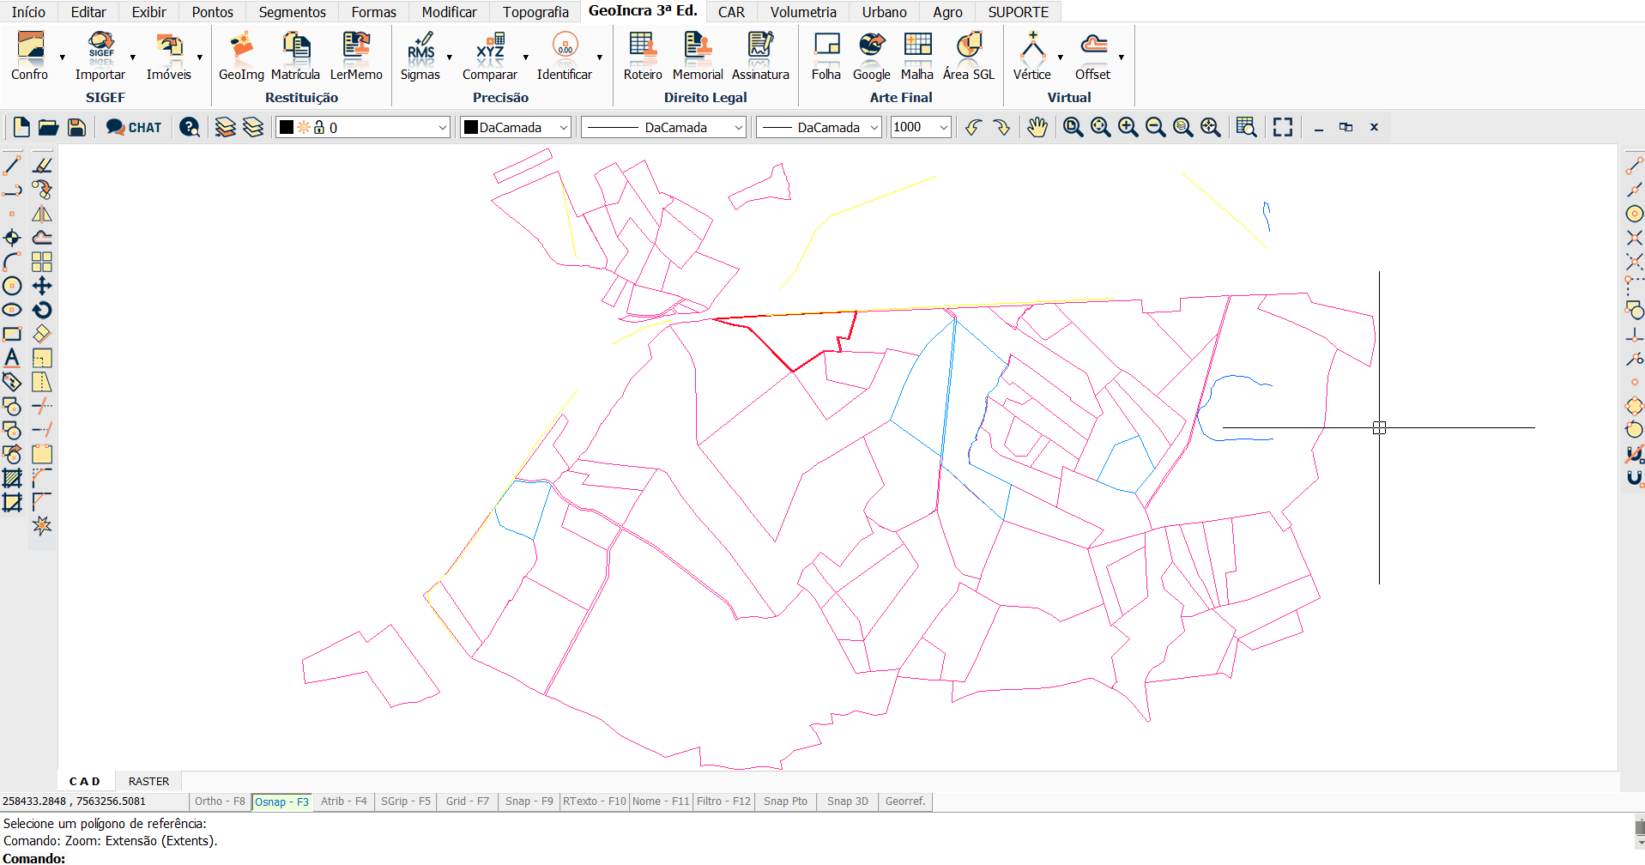Select the Pan hand tool
This screenshot has height=865, width=1645.
pyautogui.click(x=1037, y=128)
